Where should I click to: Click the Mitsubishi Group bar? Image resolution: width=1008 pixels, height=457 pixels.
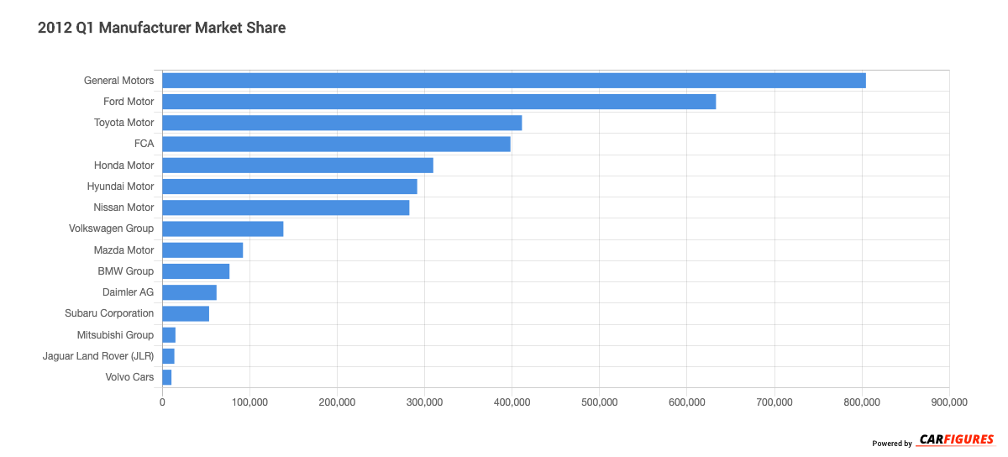(x=169, y=335)
